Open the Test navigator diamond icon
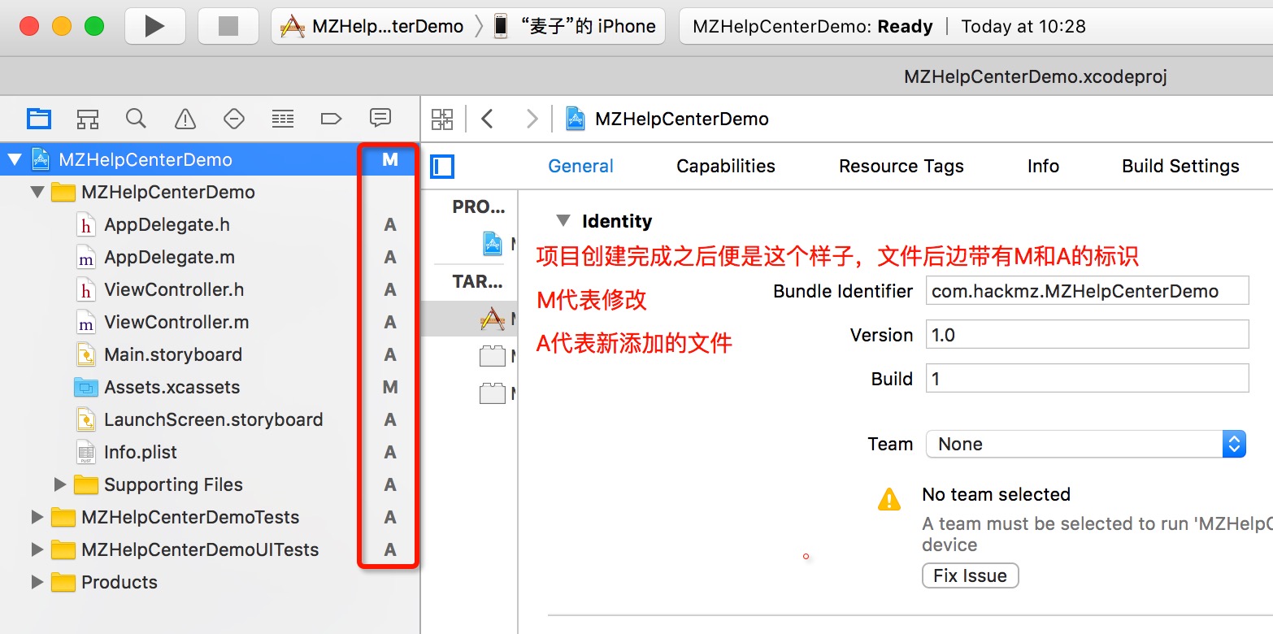 tap(234, 119)
